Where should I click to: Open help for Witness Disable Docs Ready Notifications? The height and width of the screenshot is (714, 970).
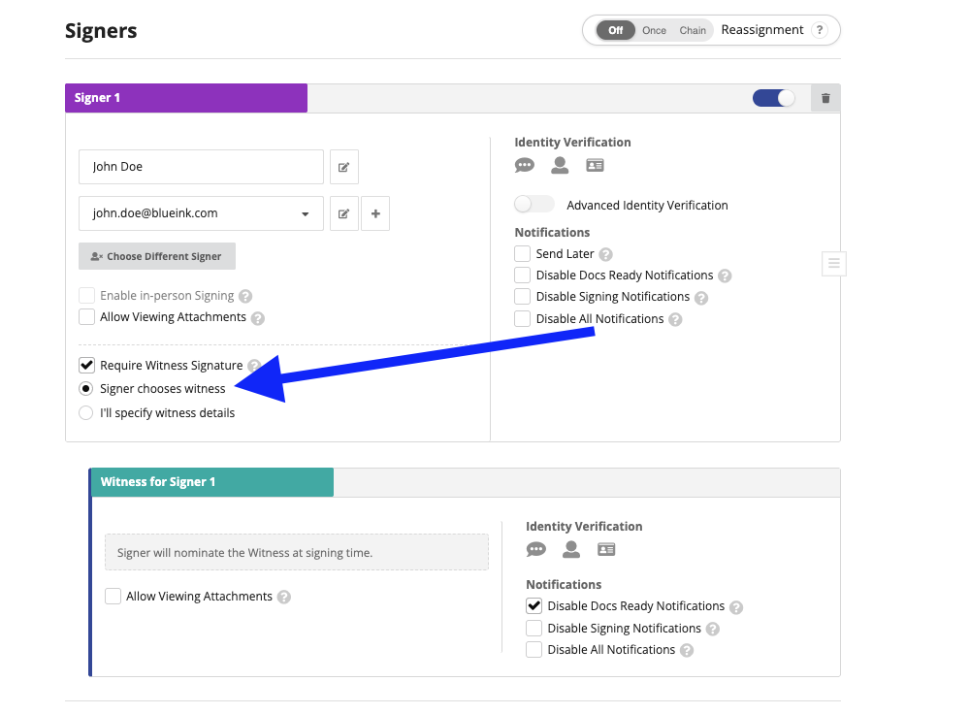pos(736,607)
